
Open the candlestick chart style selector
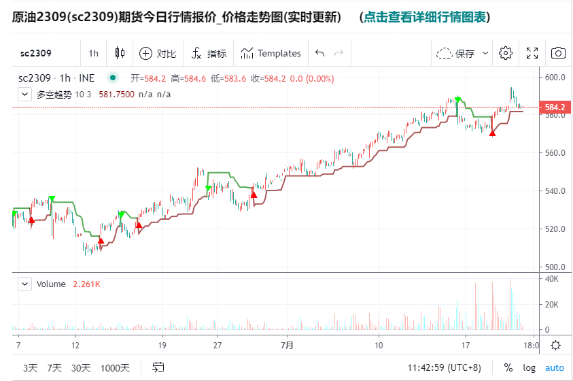point(120,53)
